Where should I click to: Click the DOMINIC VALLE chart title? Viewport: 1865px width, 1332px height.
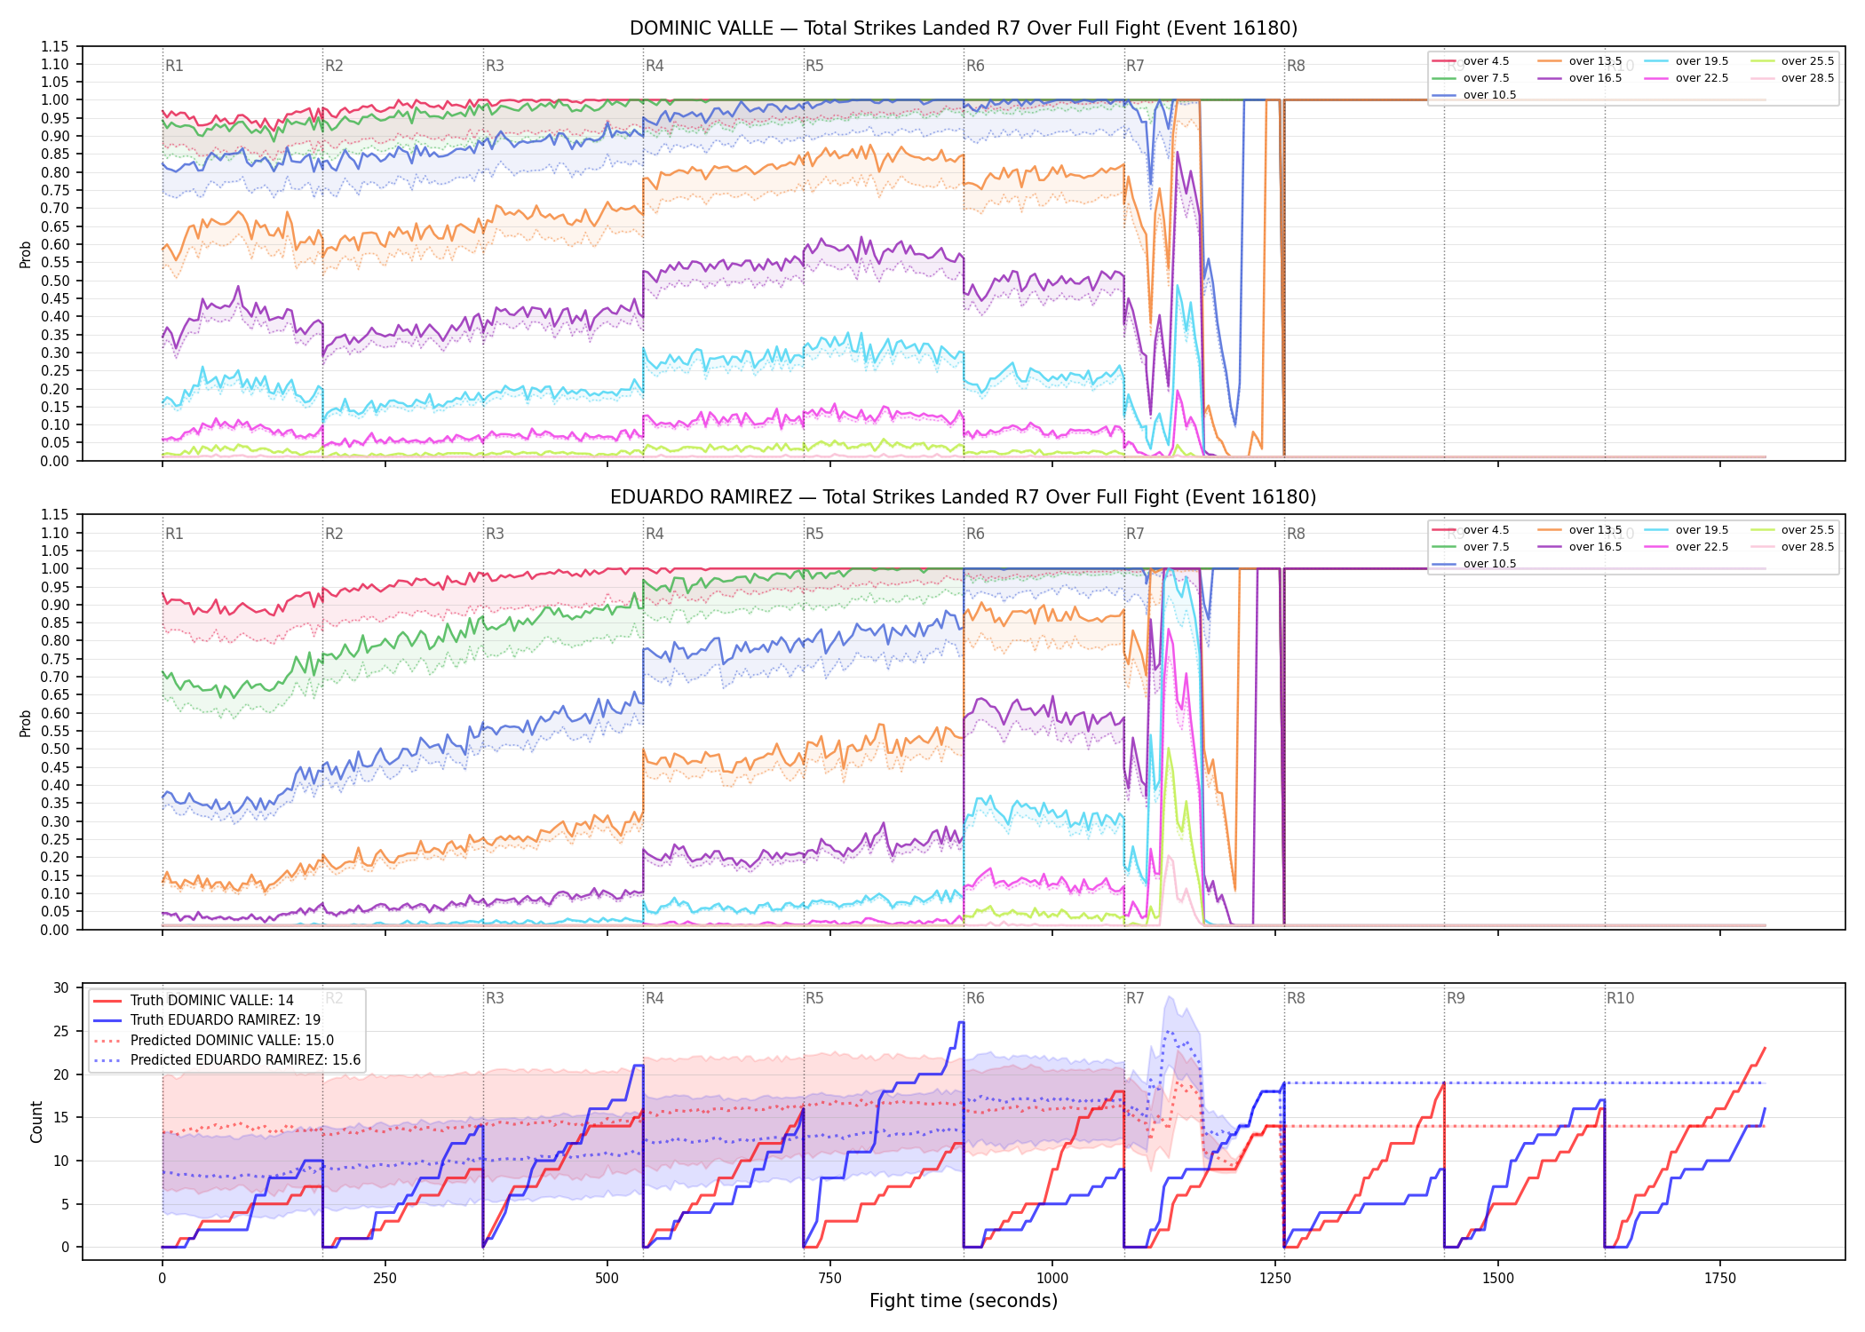[964, 28]
